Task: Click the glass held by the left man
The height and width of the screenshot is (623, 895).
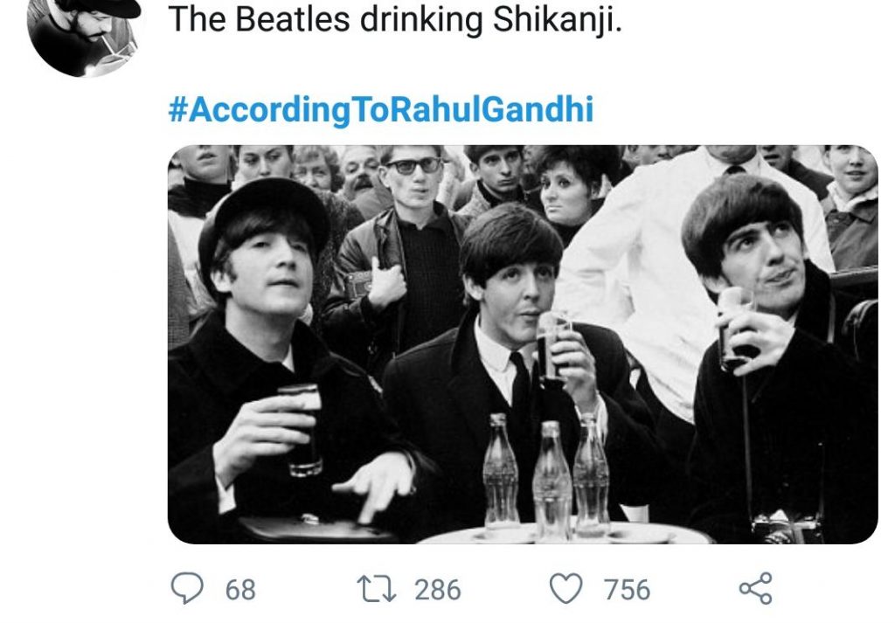Action: tap(302, 426)
